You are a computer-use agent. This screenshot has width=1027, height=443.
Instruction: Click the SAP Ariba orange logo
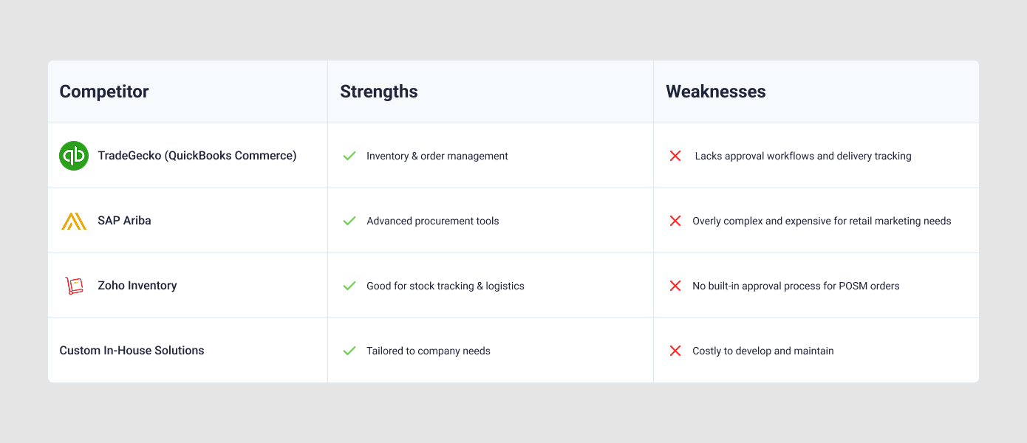(74, 221)
